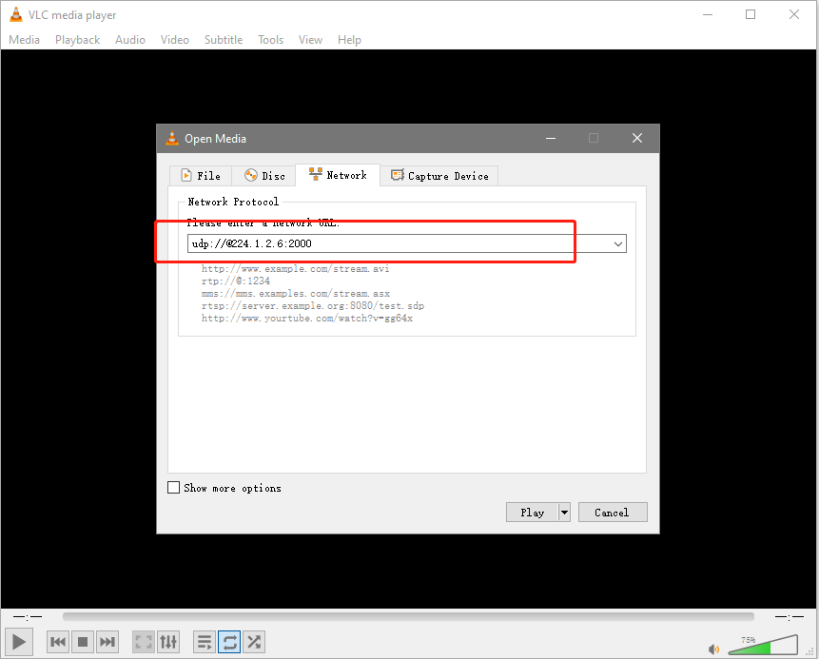Enable Show more options checkbox
This screenshot has height=659, width=819.
tap(173, 488)
